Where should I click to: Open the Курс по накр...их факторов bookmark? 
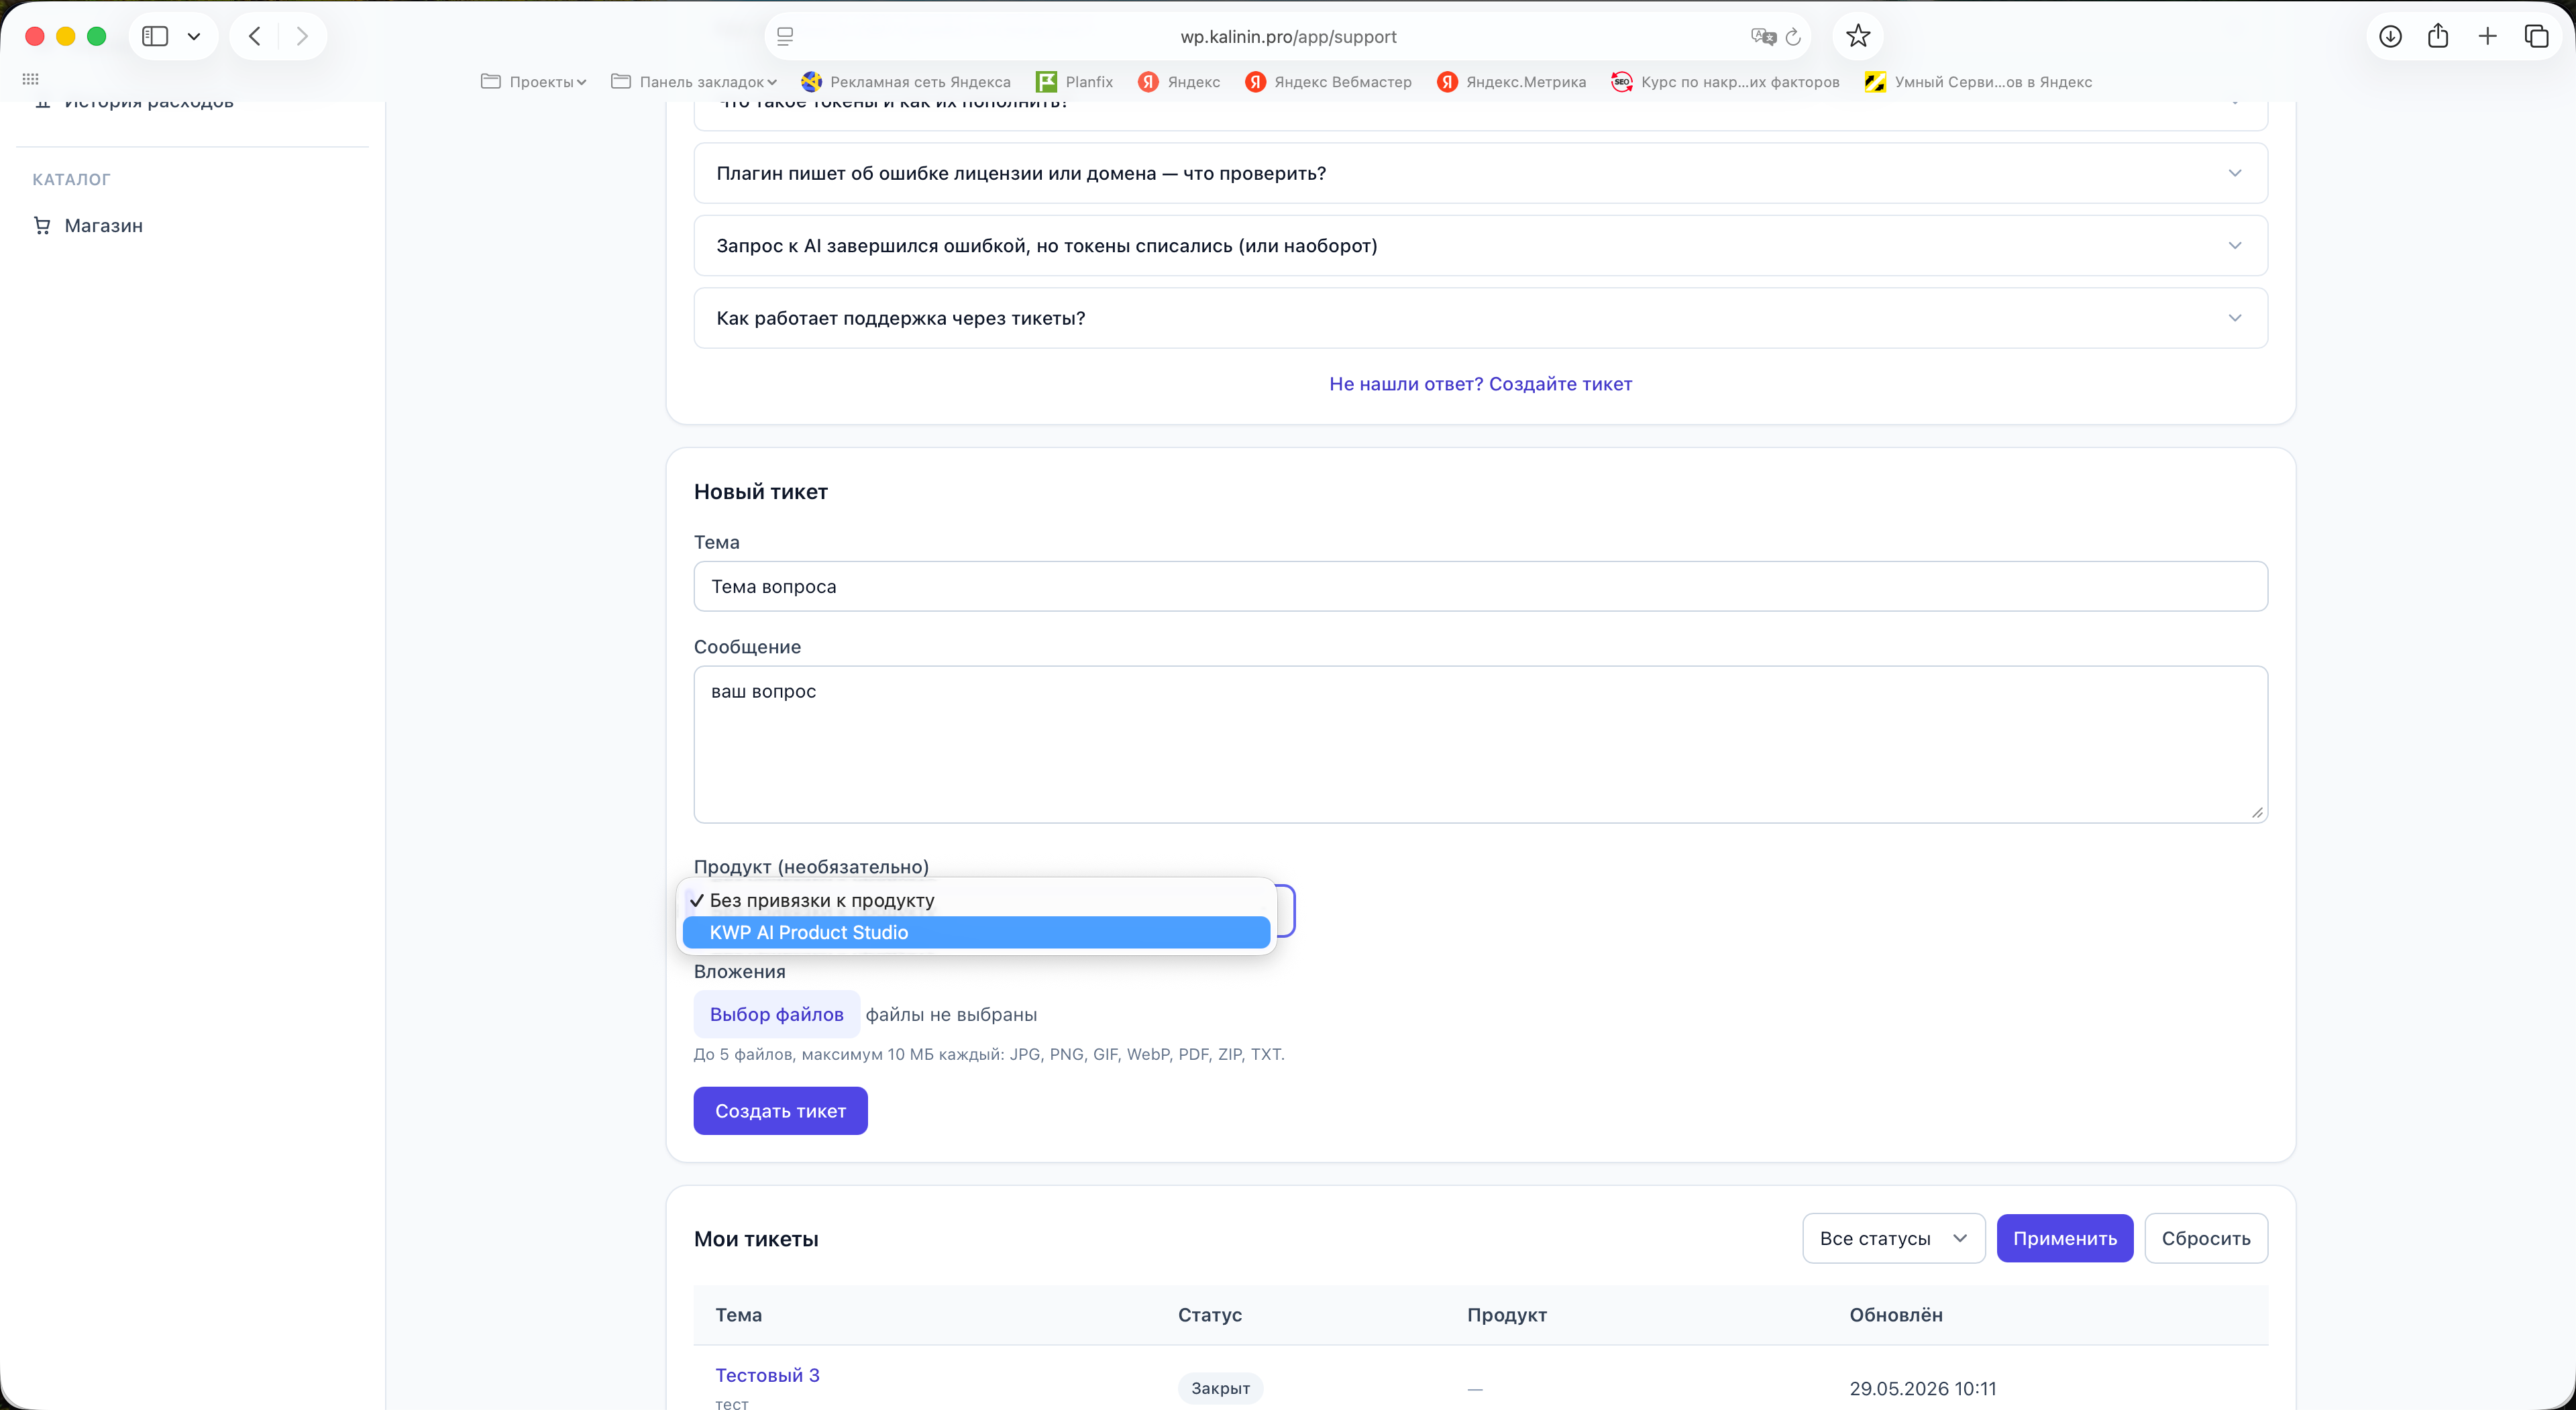click(1725, 82)
